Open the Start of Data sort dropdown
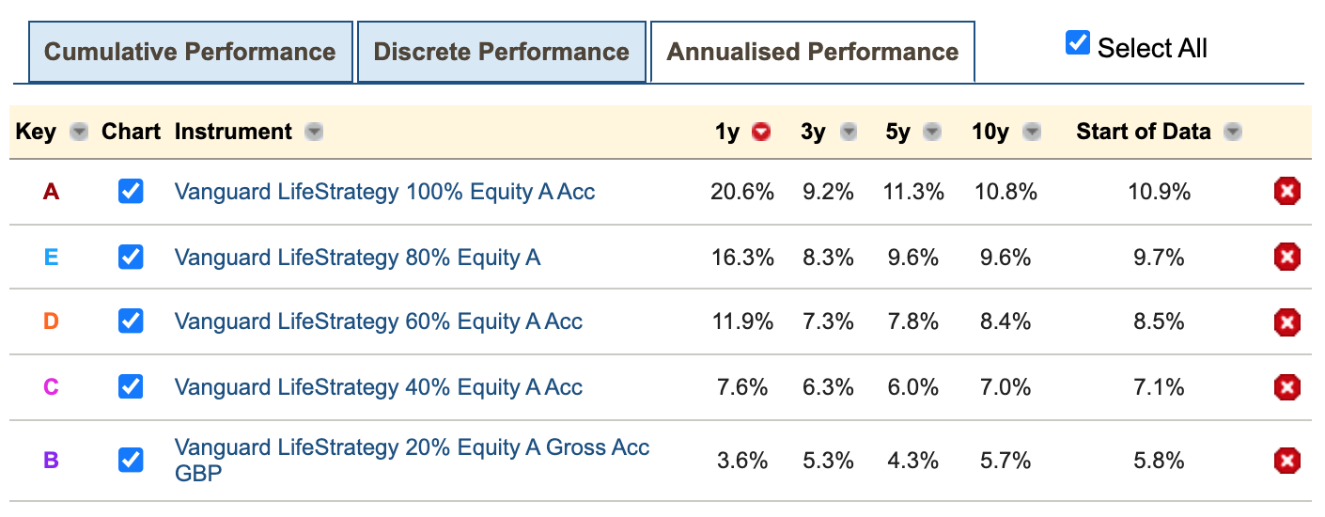The width and height of the screenshot is (1325, 517). point(1233,133)
